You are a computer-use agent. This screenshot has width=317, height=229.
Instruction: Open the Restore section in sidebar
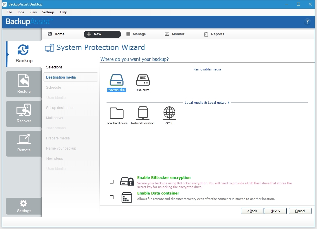point(24,84)
